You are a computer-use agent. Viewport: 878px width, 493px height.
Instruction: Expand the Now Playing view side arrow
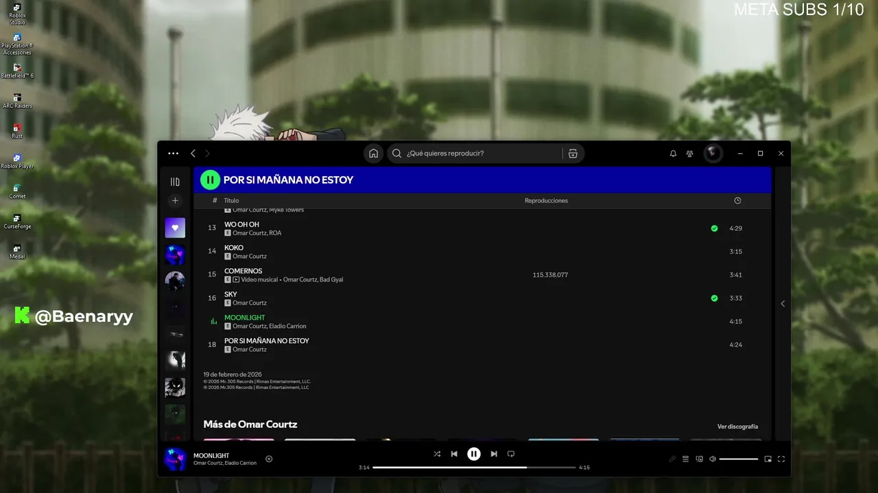[x=783, y=303]
